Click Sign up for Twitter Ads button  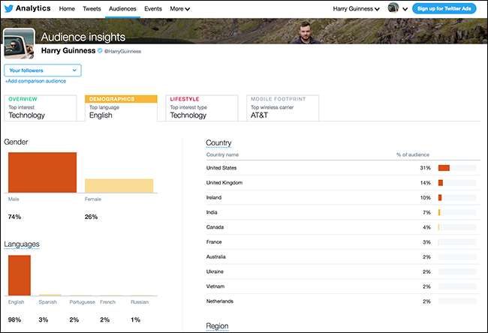[x=444, y=8]
